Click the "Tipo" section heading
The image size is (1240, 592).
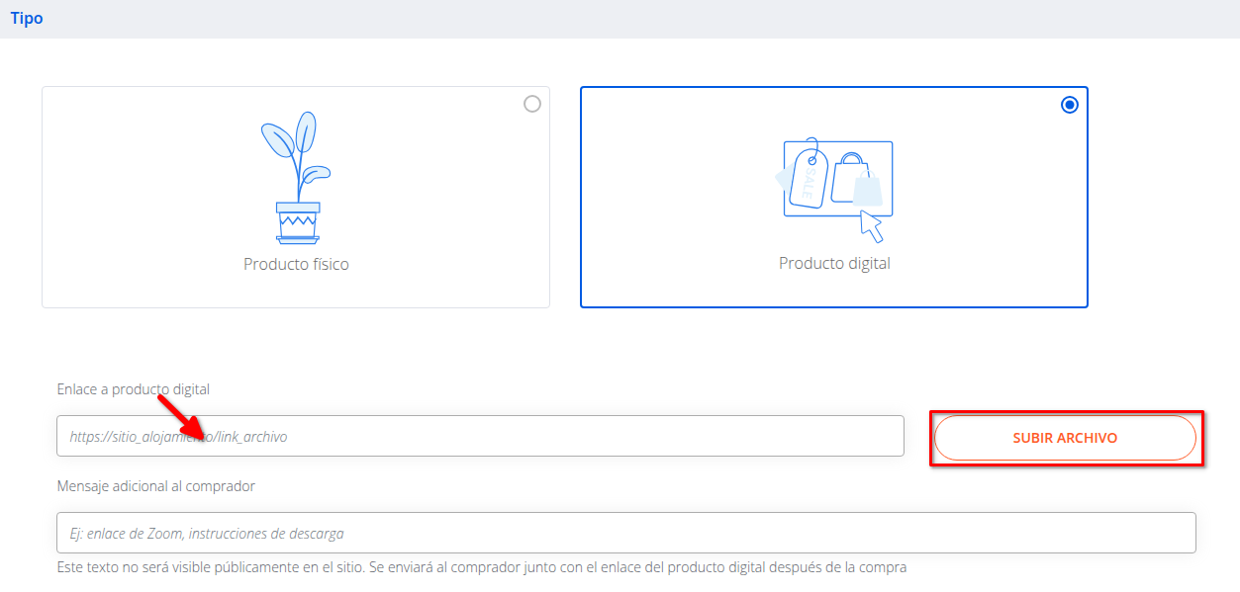tap(27, 19)
